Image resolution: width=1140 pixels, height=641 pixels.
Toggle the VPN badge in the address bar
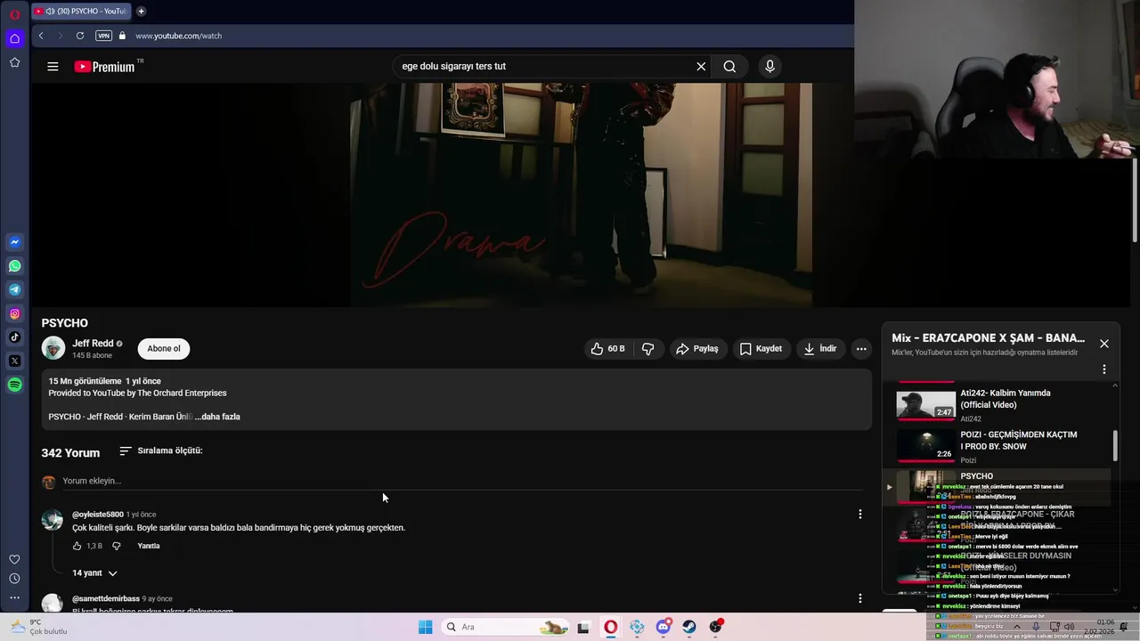pyautogui.click(x=104, y=36)
